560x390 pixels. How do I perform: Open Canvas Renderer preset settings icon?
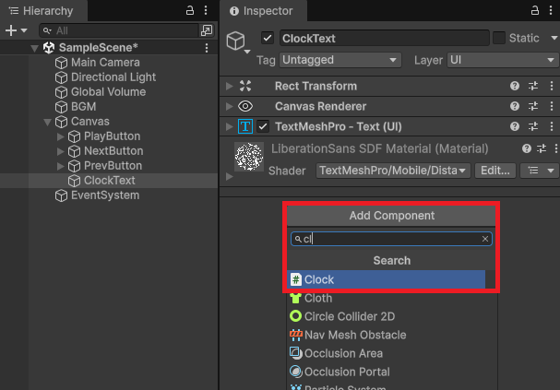point(533,106)
